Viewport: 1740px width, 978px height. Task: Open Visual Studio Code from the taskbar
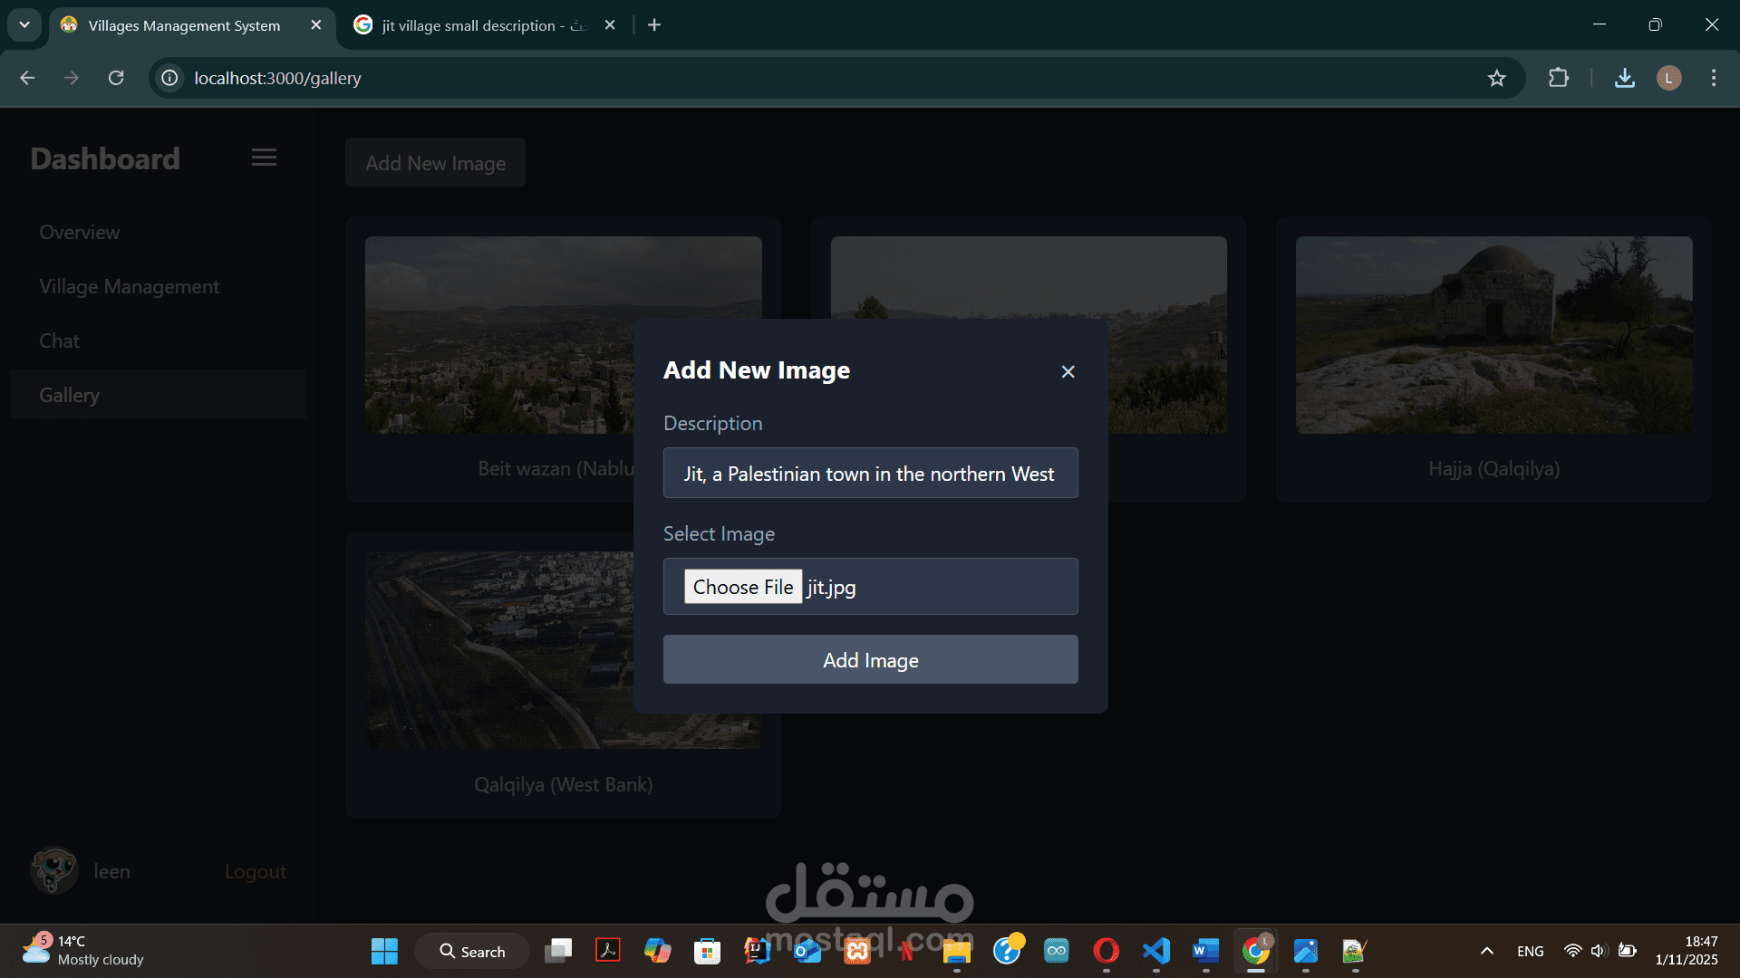1155,951
